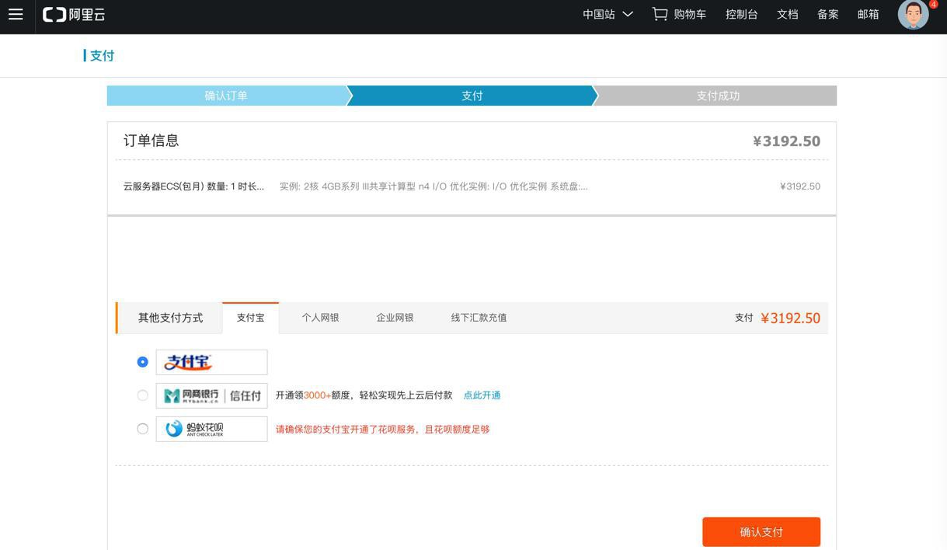Screen dimensions: 947x550
Task: Click the 其他支付方式 label
Action: [x=170, y=318]
